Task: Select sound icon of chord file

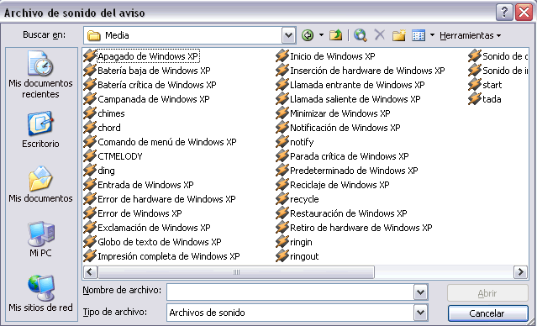Action: click(90, 128)
